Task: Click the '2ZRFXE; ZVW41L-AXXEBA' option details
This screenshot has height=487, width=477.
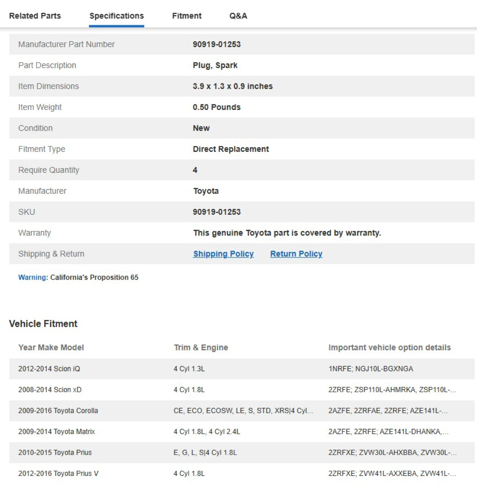Action: point(392,474)
